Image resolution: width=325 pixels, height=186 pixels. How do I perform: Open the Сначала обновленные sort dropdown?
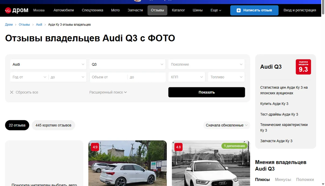point(227,125)
